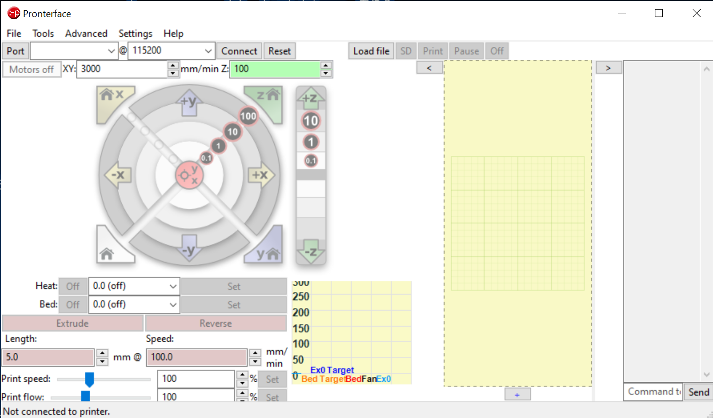Expand the serial port dropdown
This screenshot has height=418, width=713.
[111, 51]
